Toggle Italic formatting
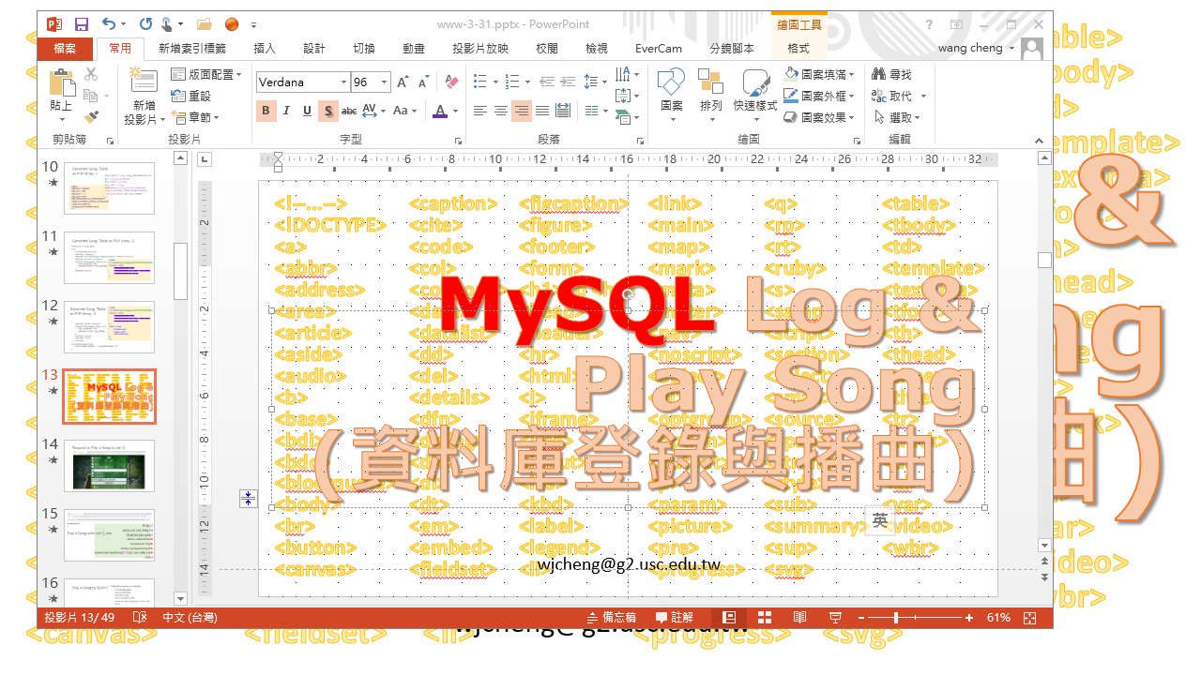The image size is (1201, 675). coord(286,111)
